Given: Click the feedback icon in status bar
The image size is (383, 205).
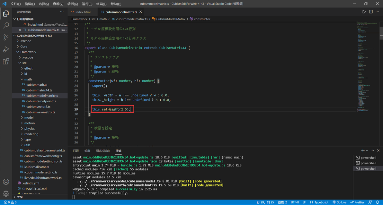Looking at the screenshot, I should [x=370, y=202].
